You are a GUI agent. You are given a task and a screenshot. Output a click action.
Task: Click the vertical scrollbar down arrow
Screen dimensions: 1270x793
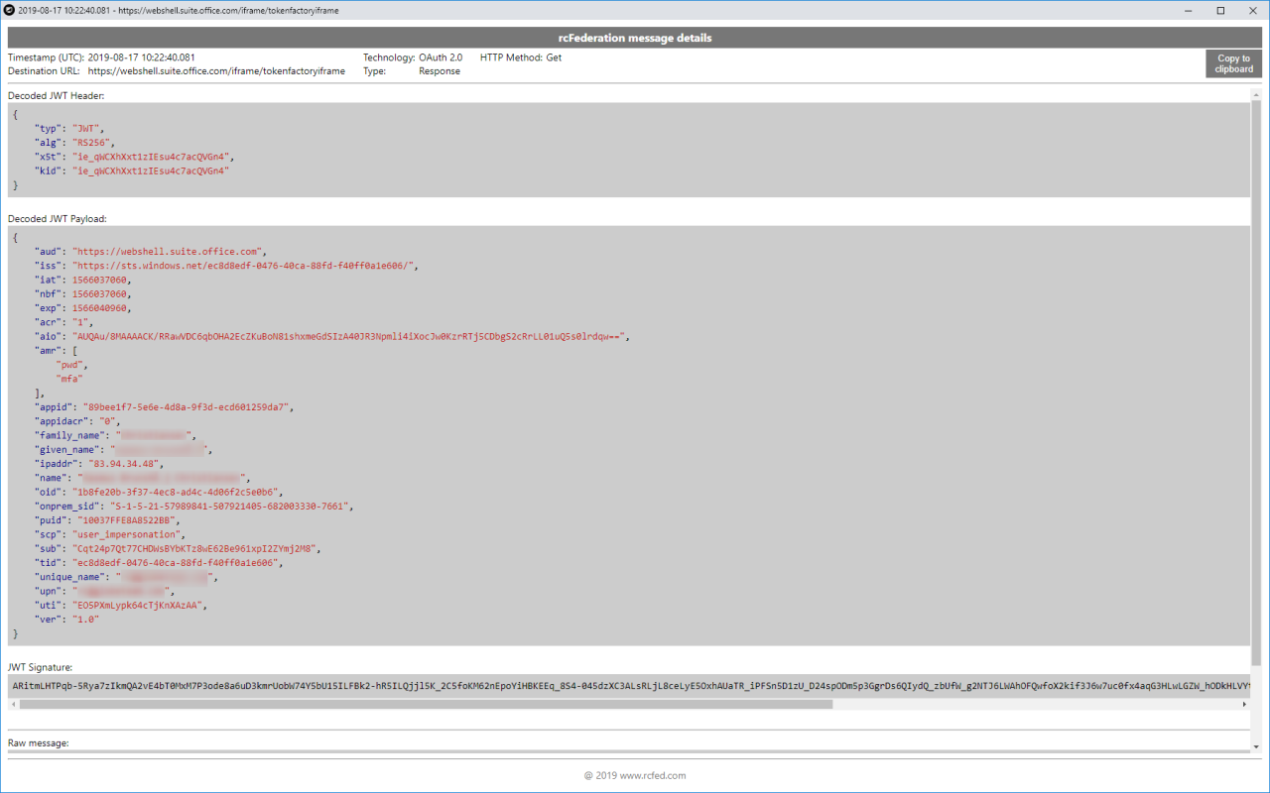[1256, 747]
